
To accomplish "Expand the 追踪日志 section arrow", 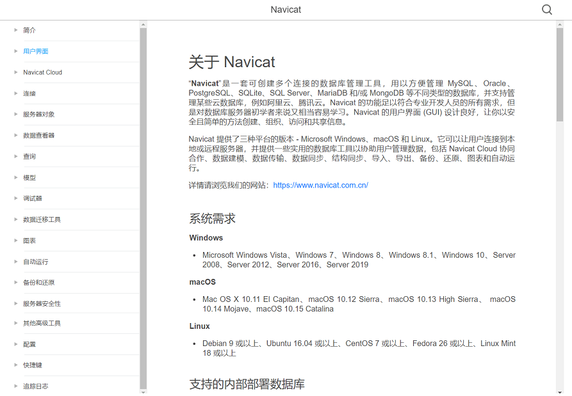I will click(x=15, y=386).
